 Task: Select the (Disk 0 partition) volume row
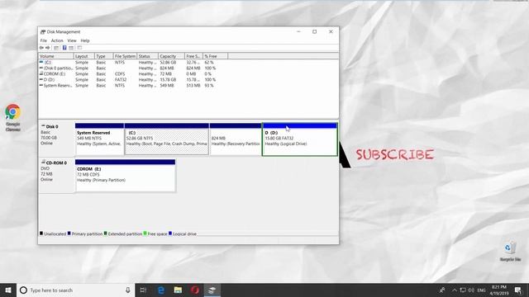tap(133, 68)
